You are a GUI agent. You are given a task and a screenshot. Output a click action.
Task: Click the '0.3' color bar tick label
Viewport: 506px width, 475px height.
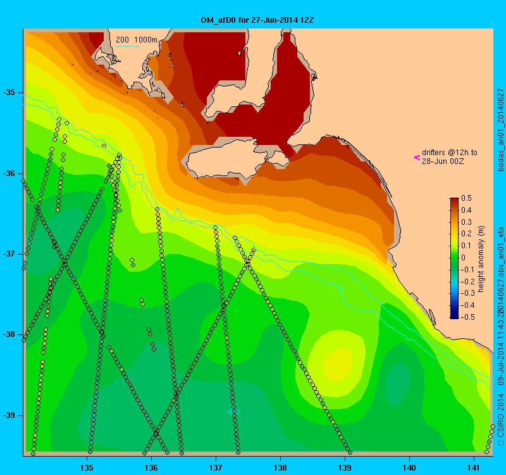click(x=466, y=222)
